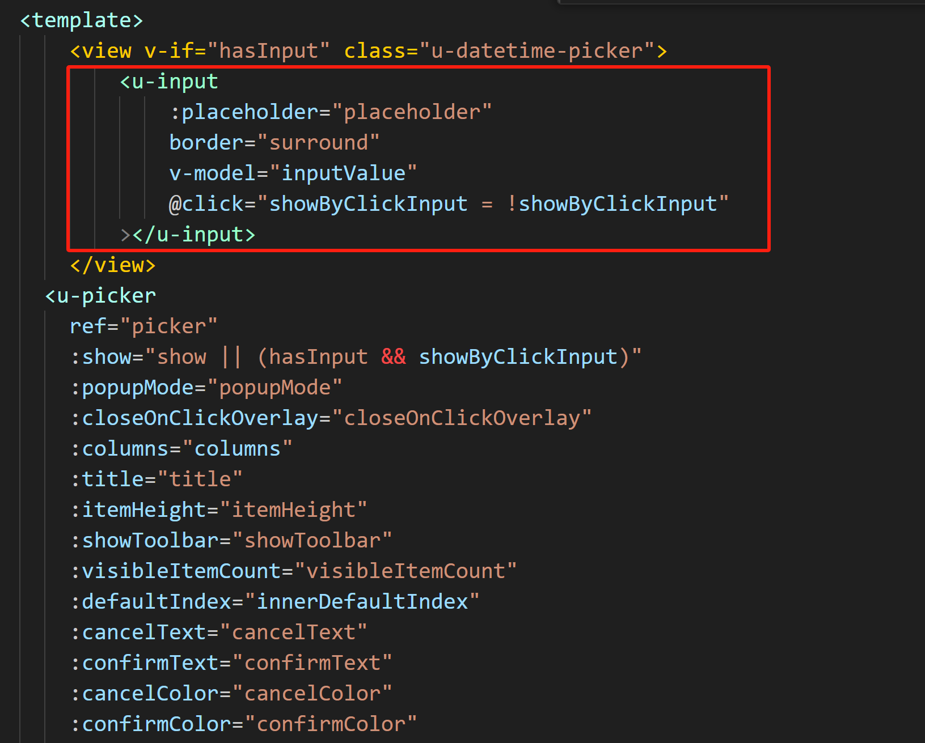Select the picker ref attribute value

click(172, 325)
